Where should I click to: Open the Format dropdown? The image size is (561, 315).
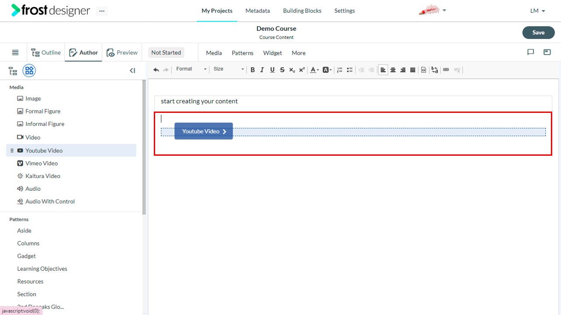click(191, 69)
